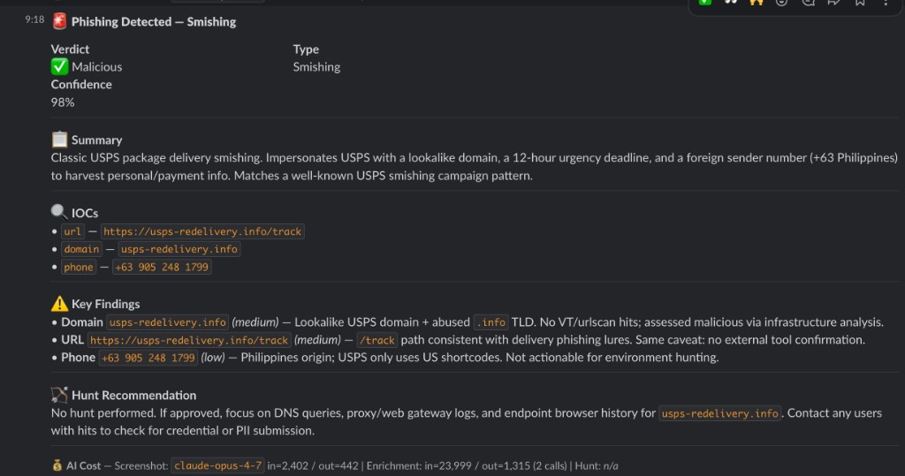
Task: Click the "Type" field label
Action: click(306, 49)
